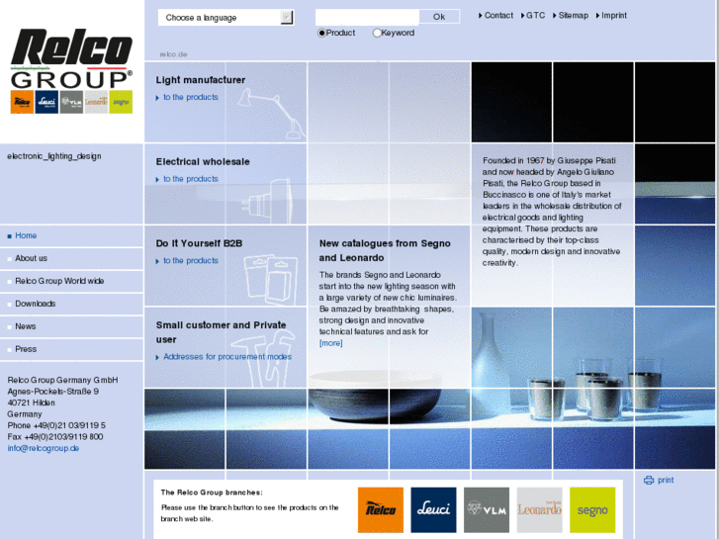
Task: Open the Leonardo brand icon under the logo
Action: [96, 102]
